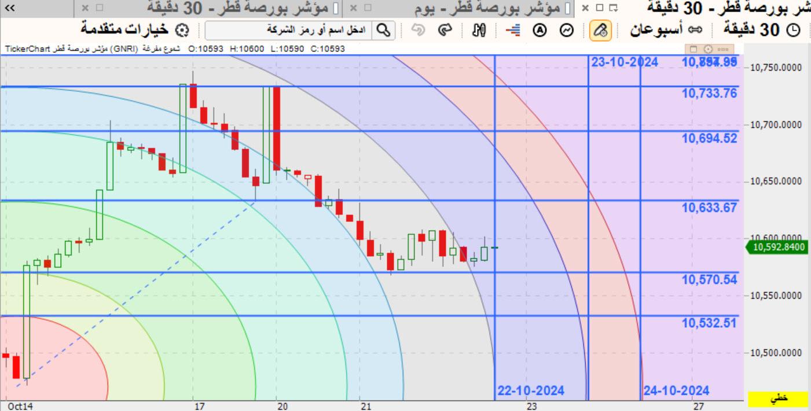Click the C:10593 close value
811x411 pixels.
coord(328,49)
